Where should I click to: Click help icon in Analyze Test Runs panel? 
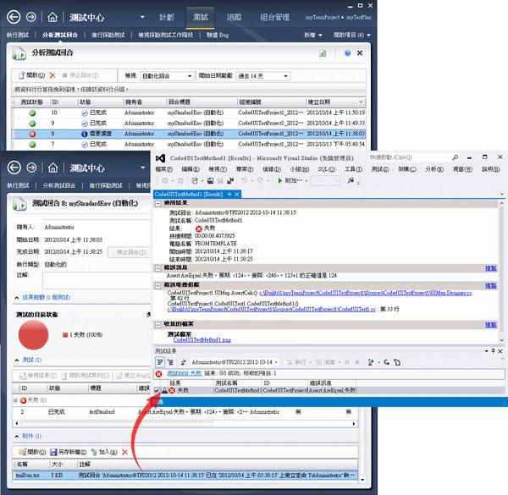[x=348, y=53]
